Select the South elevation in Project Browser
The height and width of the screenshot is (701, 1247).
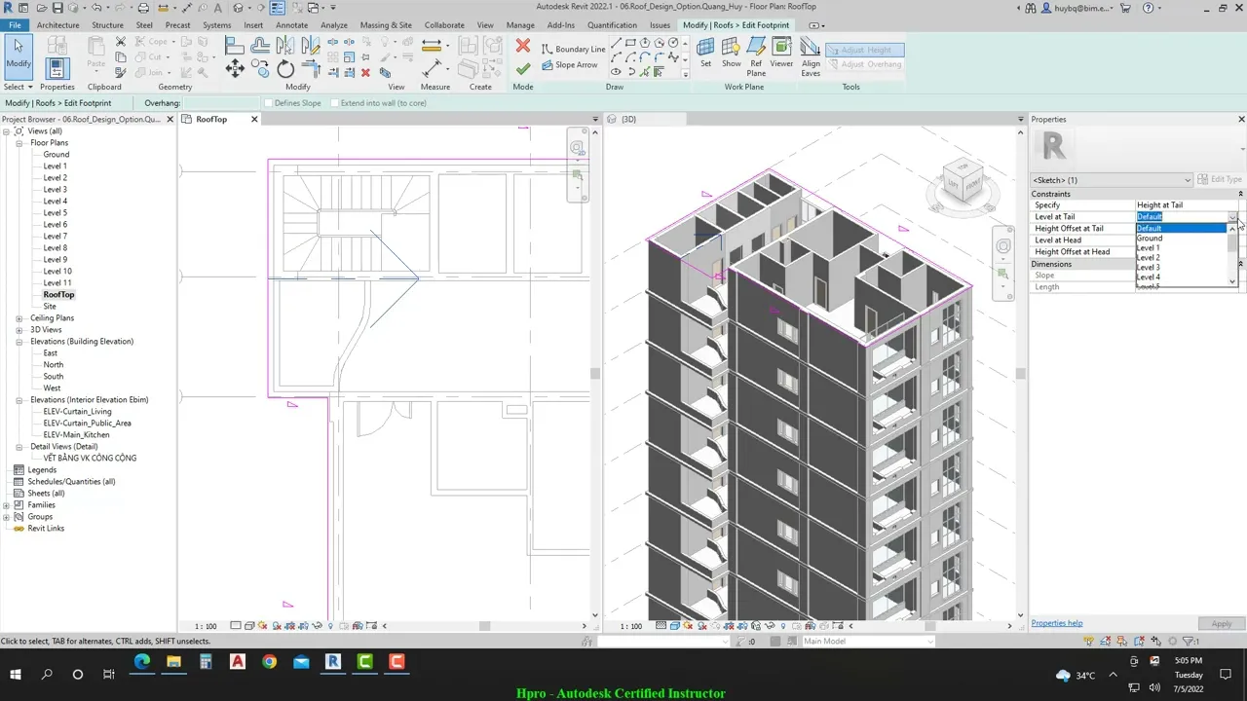point(54,377)
